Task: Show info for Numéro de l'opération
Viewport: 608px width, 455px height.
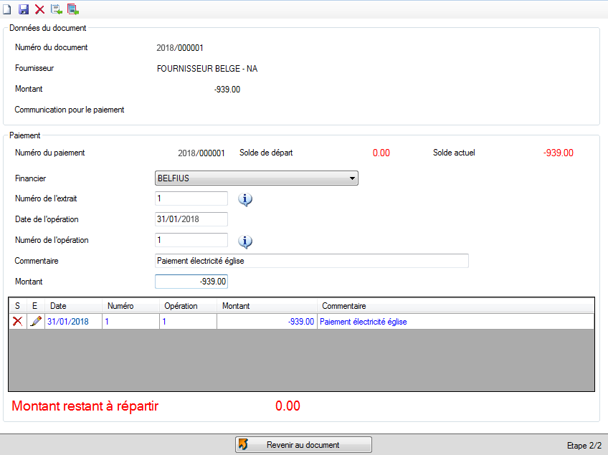Action: coord(244,241)
